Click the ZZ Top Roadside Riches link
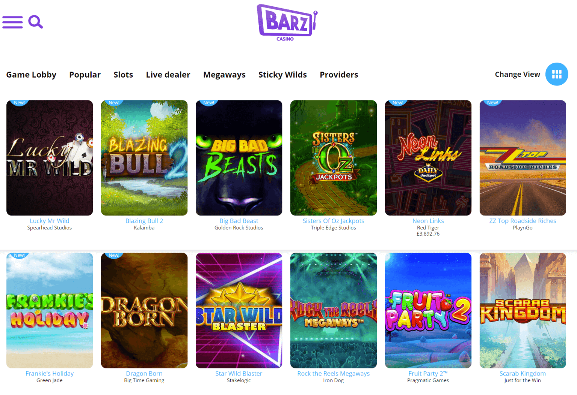577x395 pixels. coord(523,221)
